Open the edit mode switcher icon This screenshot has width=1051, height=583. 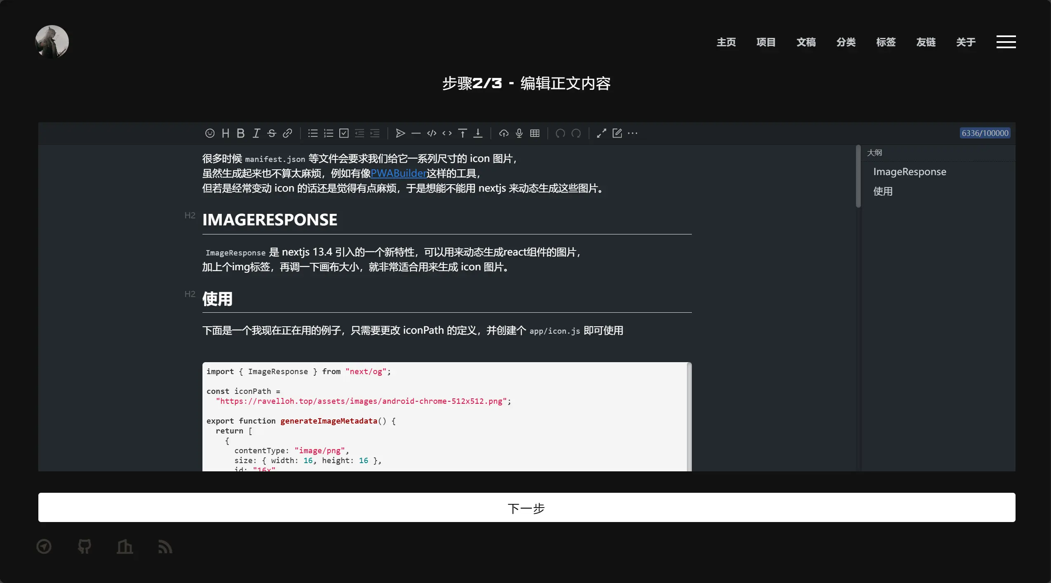click(617, 133)
